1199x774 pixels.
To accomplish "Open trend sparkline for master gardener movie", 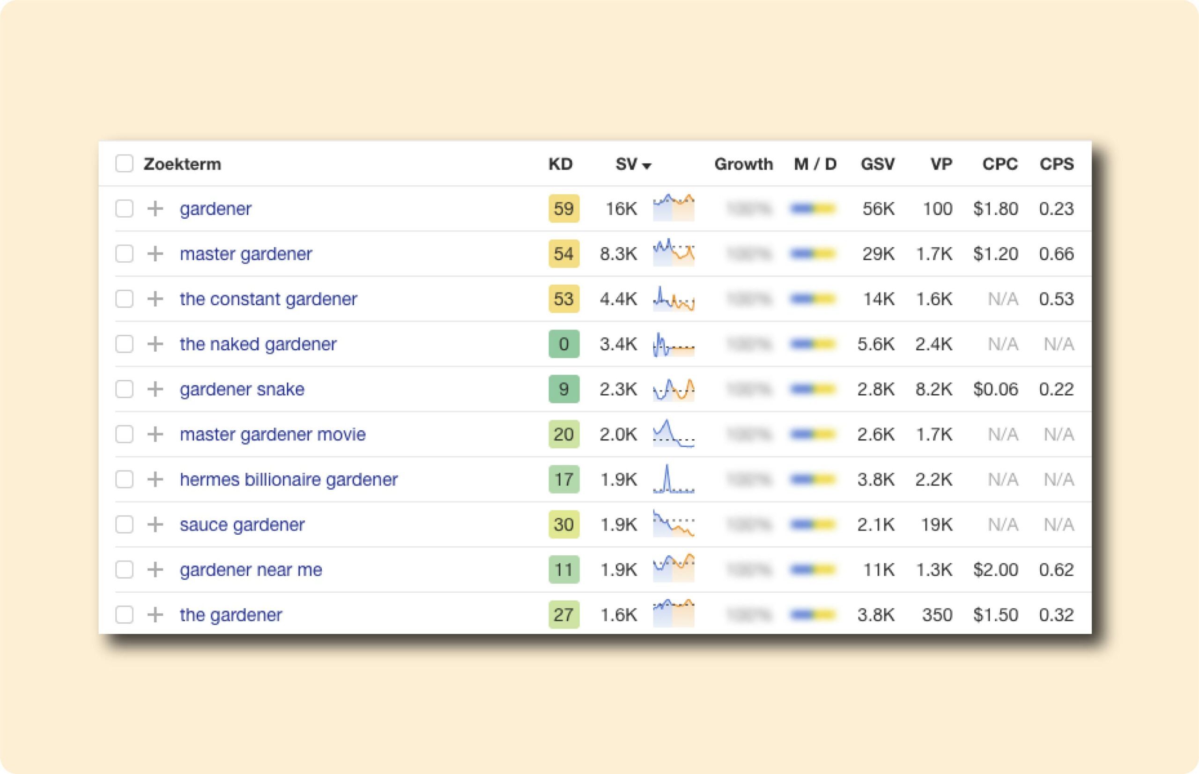I will pyautogui.click(x=673, y=434).
